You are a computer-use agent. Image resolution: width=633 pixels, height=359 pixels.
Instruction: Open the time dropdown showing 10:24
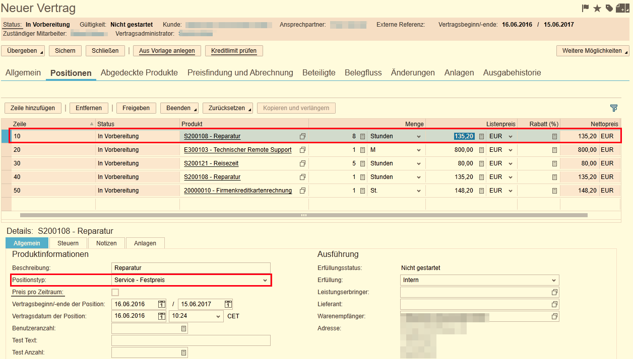click(x=196, y=316)
